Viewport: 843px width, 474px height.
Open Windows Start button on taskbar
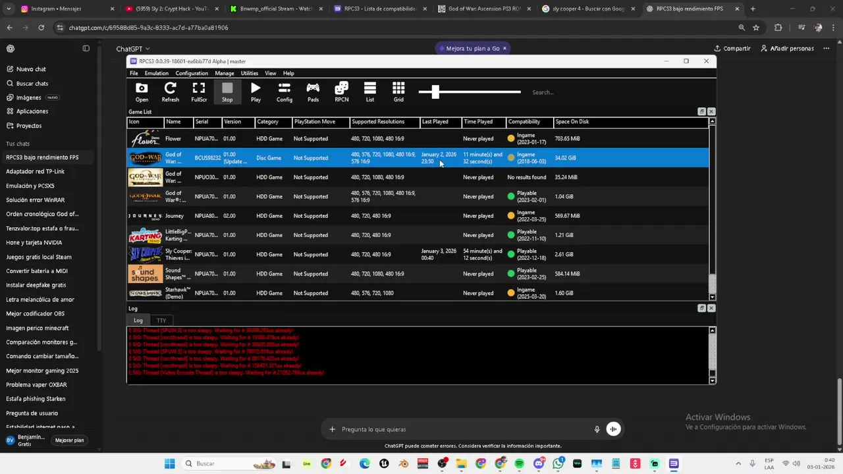coord(169,463)
